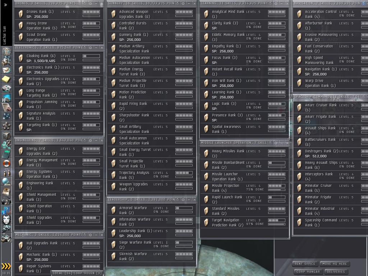Minimize the Engineering window
368x276 pixels.
pyautogui.click(x=96, y=140)
